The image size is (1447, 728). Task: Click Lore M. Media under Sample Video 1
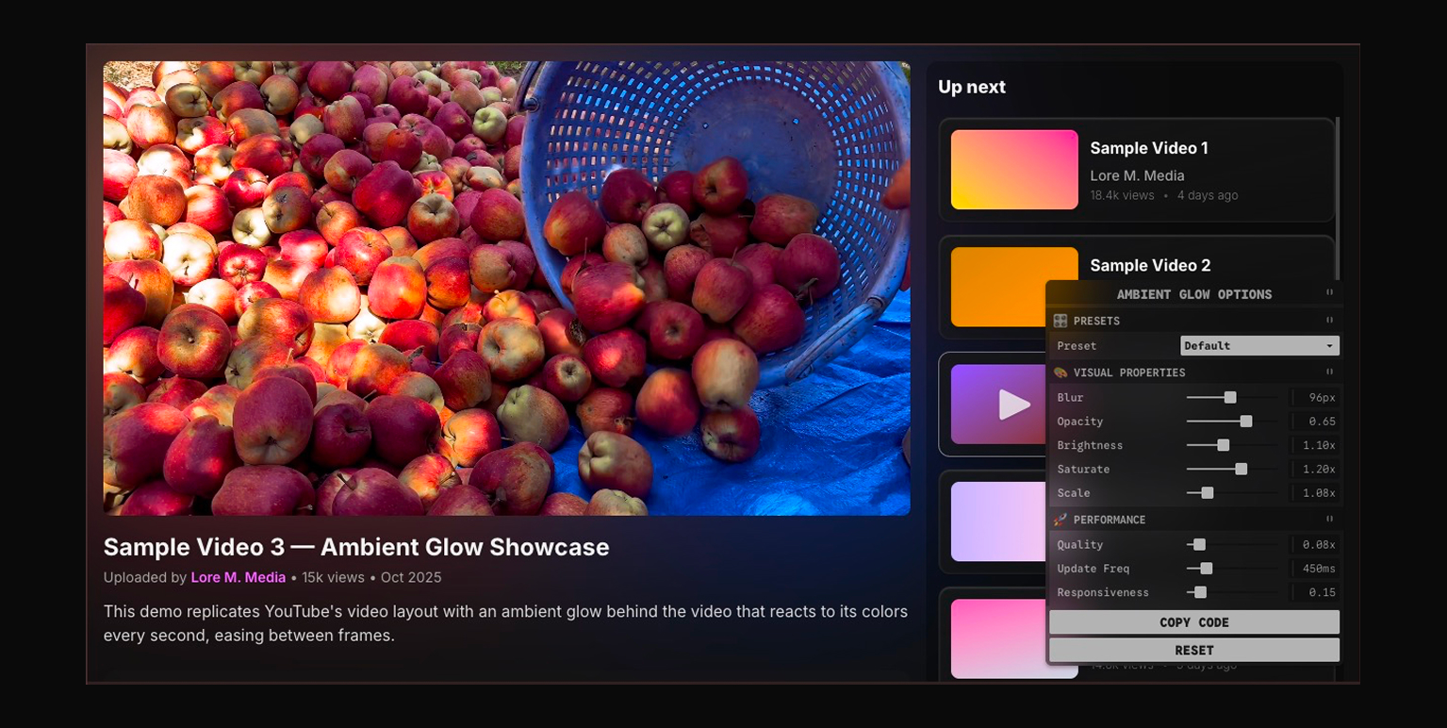coord(1137,174)
